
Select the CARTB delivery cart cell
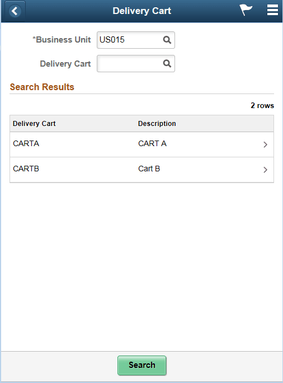[x=26, y=169]
